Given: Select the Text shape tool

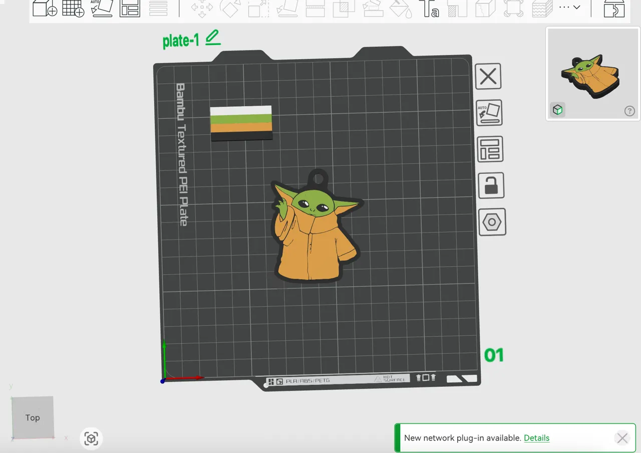Looking at the screenshot, I should click(x=430, y=9).
